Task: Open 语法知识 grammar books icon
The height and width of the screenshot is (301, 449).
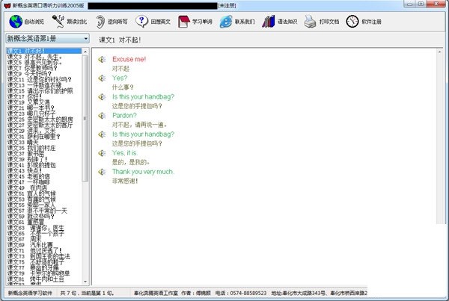Action: pos(269,22)
